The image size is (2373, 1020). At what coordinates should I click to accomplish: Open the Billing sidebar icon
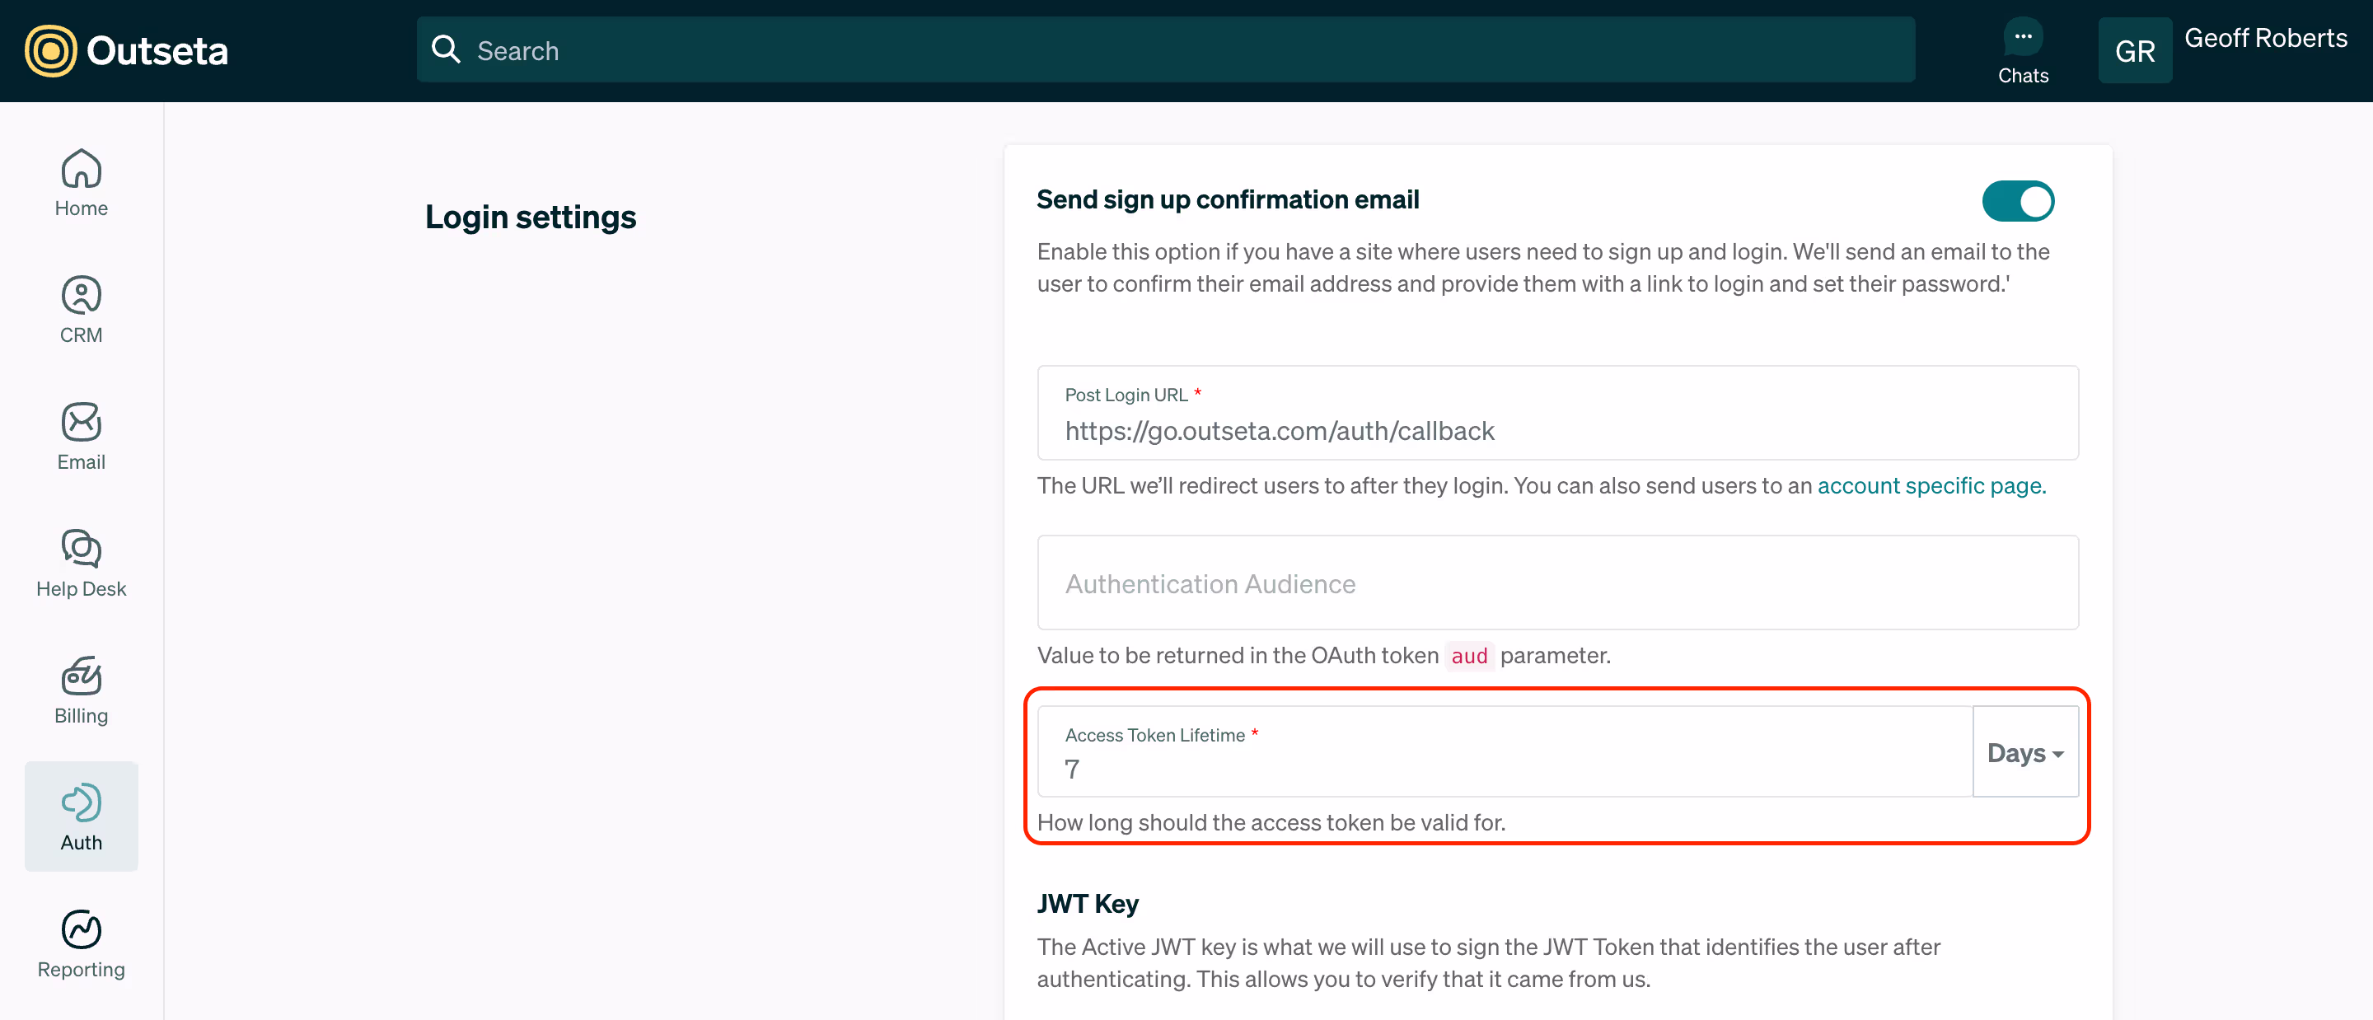(x=81, y=676)
